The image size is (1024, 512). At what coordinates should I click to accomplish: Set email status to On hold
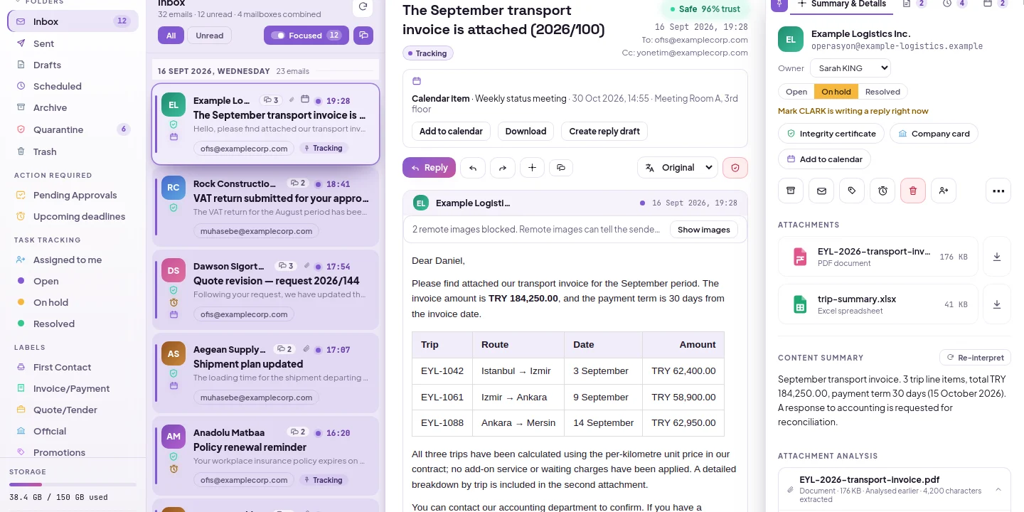coord(836,92)
